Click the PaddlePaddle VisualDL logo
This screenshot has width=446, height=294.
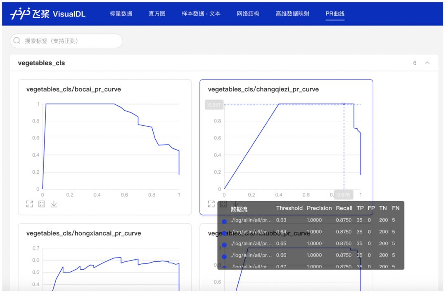pyautogui.click(x=48, y=14)
